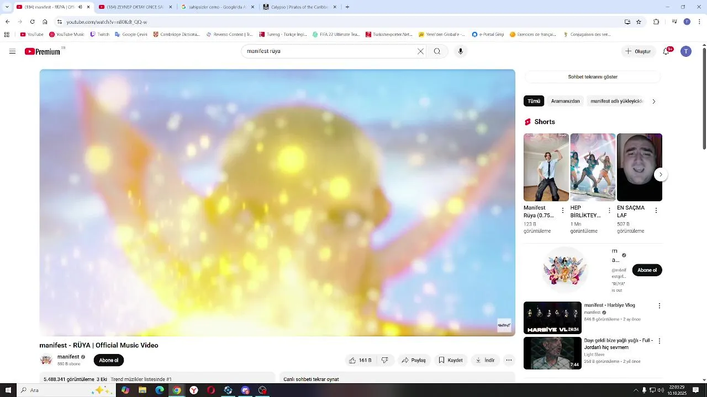Open options for manifest Harbiye Vlog
Viewport: 707px width, 397px height.
click(659, 305)
